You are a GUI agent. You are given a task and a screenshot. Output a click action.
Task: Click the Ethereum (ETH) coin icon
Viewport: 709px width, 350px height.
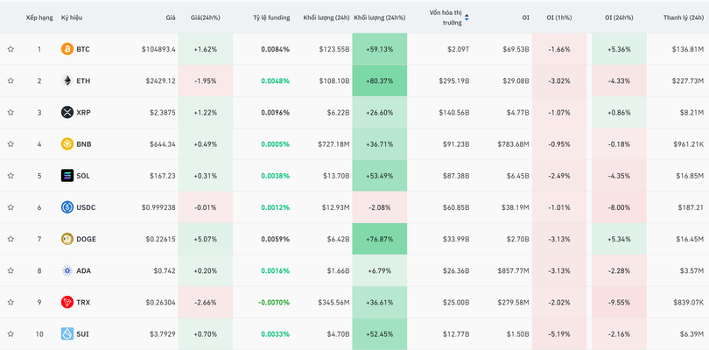point(67,80)
